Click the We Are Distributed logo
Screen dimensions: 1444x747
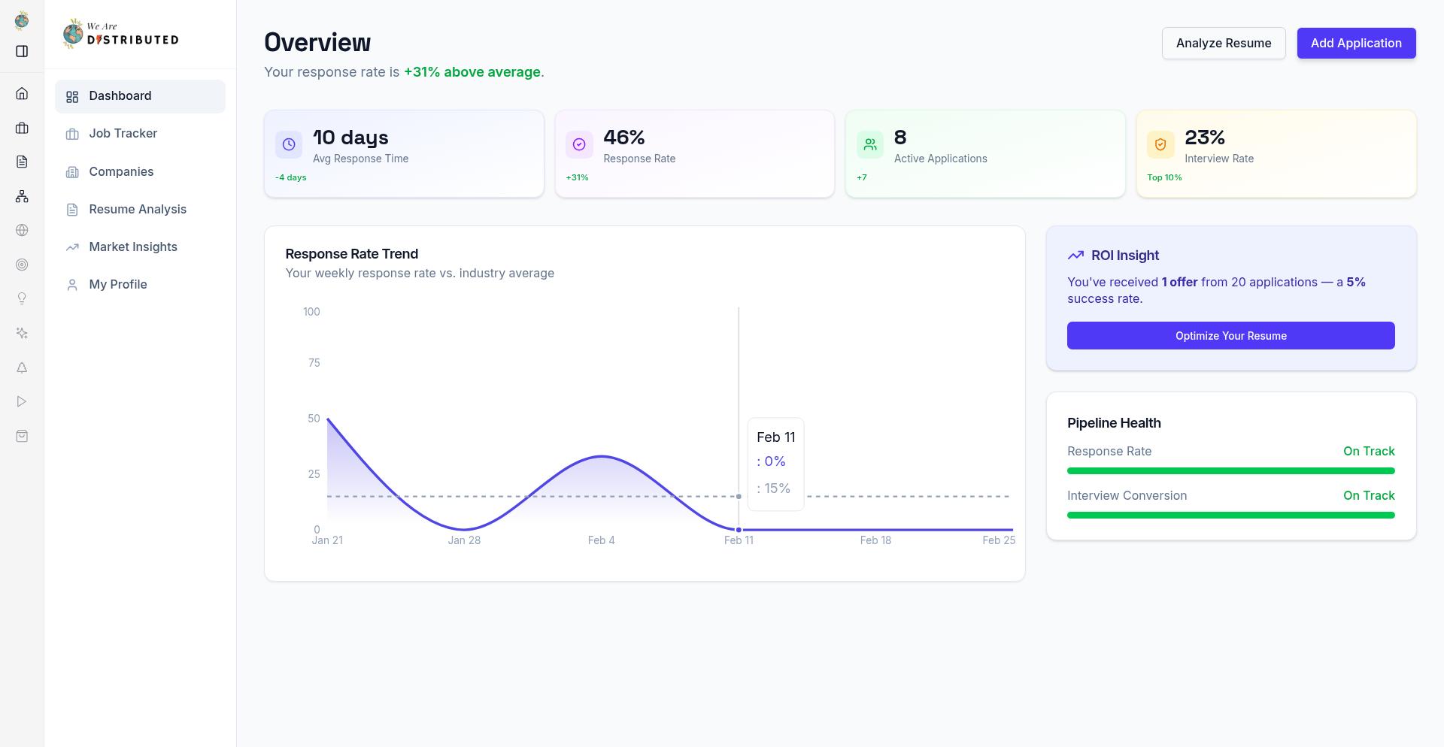(x=120, y=33)
